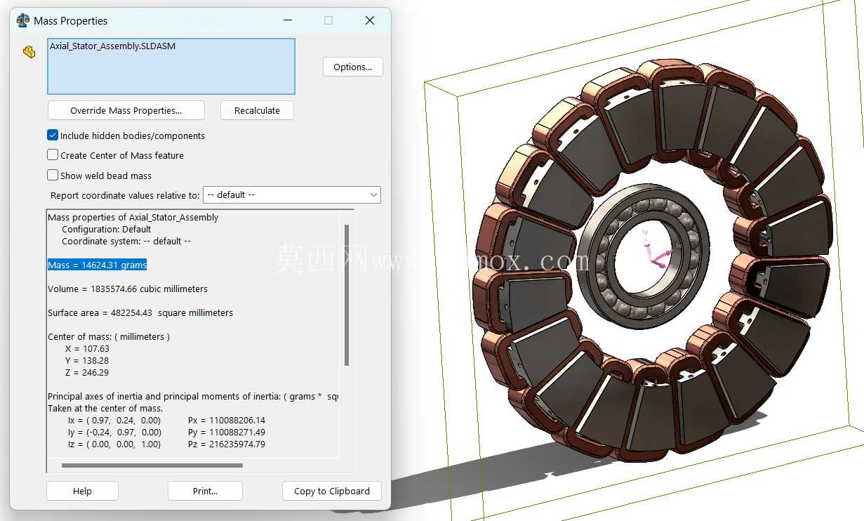Screen dimensions: 864x521
Task: Enable Show weld bead mass
Action: click(53, 176)
